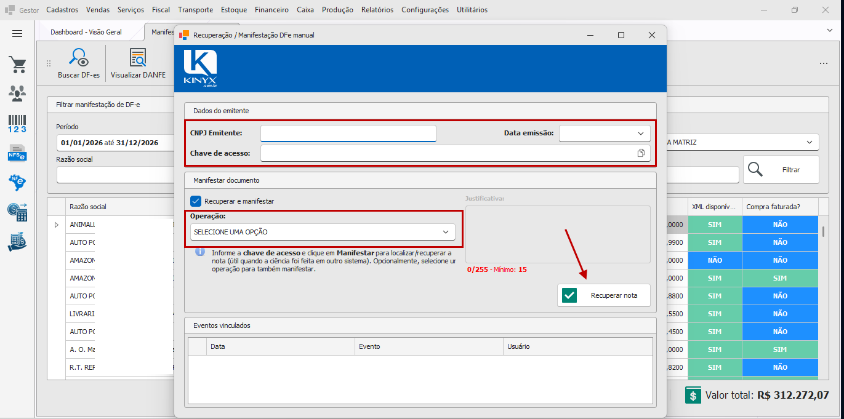Screen dimensions: 844x419
Task: Expand the ANIMAL row triangle in the table
Action: [x=57, y=225]
